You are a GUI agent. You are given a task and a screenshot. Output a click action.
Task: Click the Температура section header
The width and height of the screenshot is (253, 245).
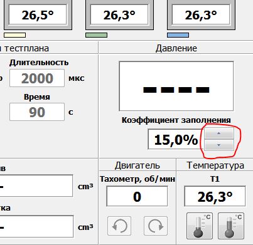[215, 165]
